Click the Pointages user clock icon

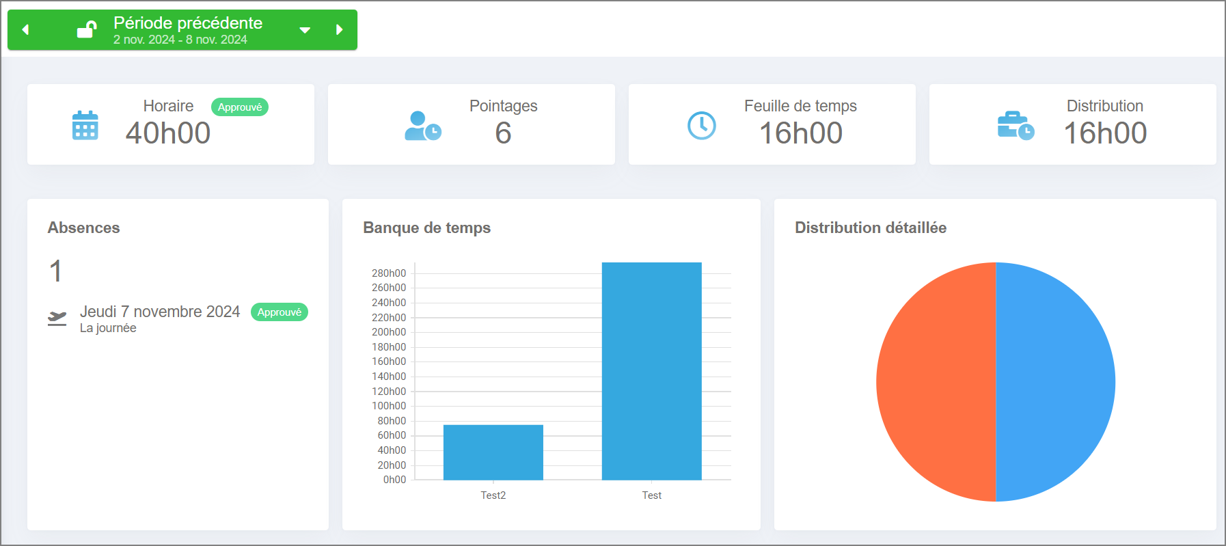423,126
